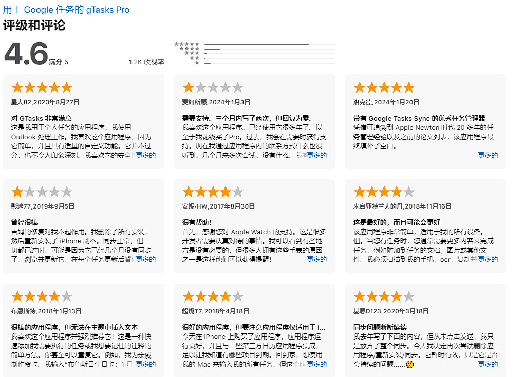
Task: Click the five-star rating distribution bar
Action: coord(269,45)
